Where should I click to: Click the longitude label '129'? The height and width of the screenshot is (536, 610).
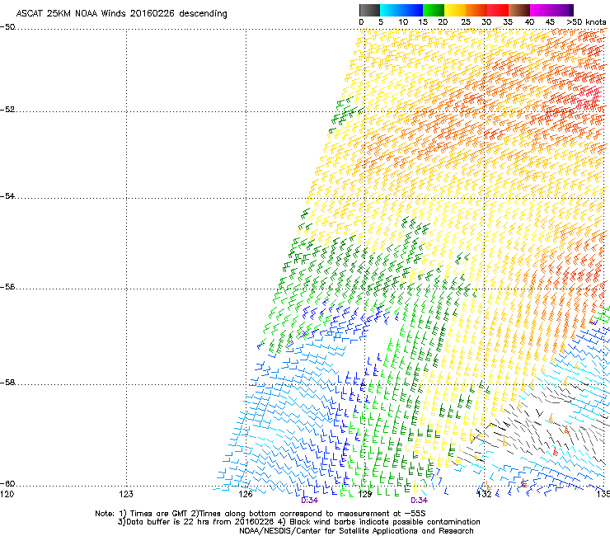365,494
